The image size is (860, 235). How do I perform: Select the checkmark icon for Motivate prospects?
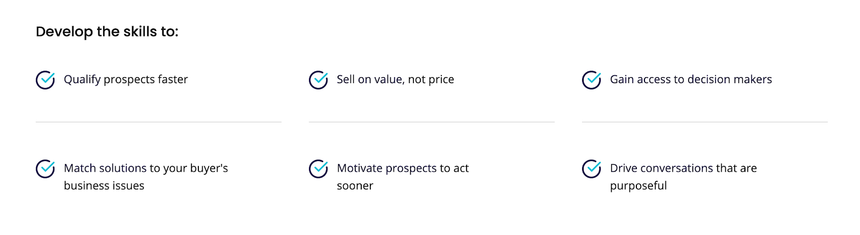point(318,168)
